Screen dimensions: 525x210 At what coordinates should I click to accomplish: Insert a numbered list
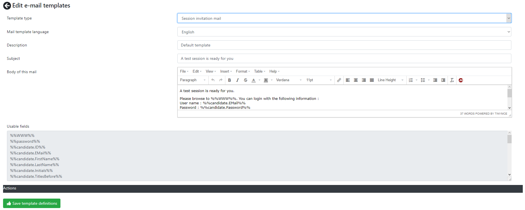click(x=411, y=80)
